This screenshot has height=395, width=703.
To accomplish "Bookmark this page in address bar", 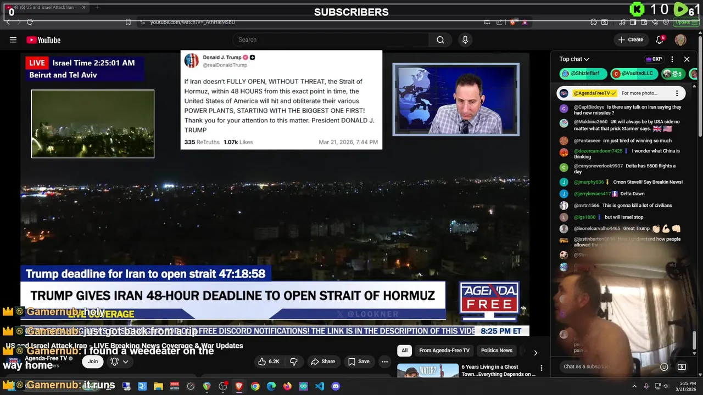I will coord(128,22).
